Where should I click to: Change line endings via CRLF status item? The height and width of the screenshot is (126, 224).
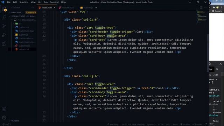point(168,125)
